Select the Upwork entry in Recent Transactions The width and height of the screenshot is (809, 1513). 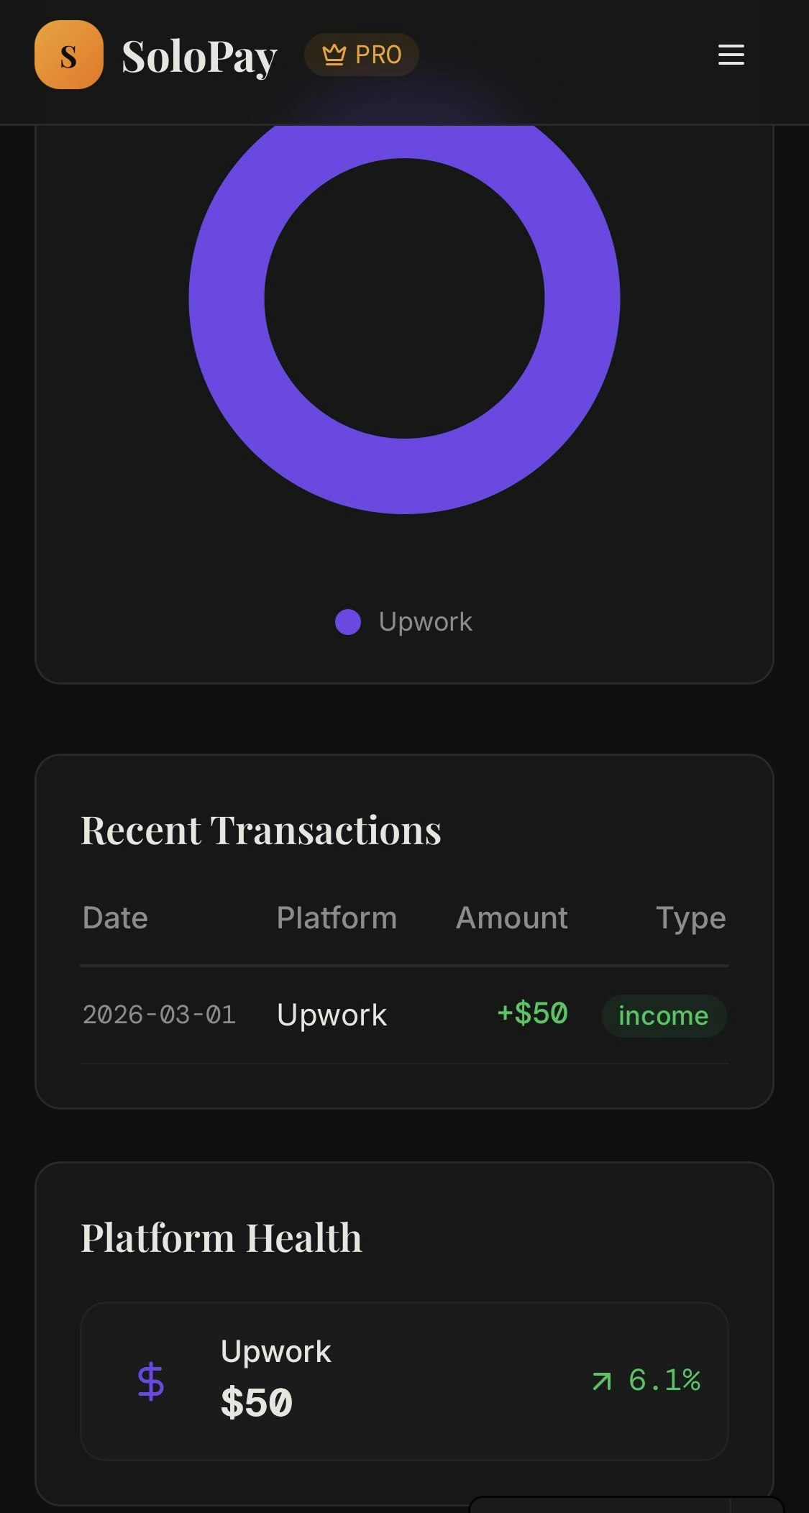[x=332, y=1014]
